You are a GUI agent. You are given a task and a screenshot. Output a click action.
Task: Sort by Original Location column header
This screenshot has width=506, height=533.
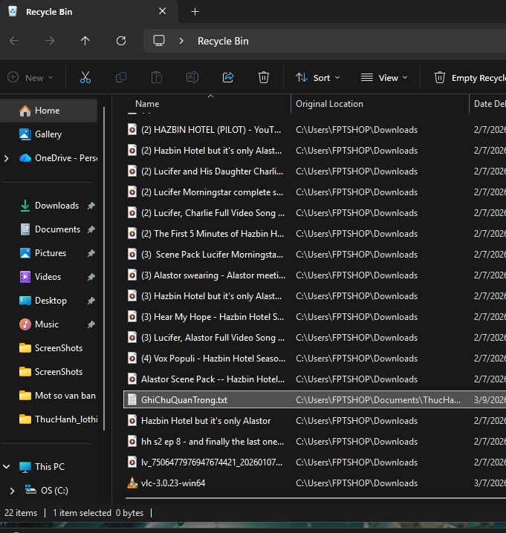point(380,104)
